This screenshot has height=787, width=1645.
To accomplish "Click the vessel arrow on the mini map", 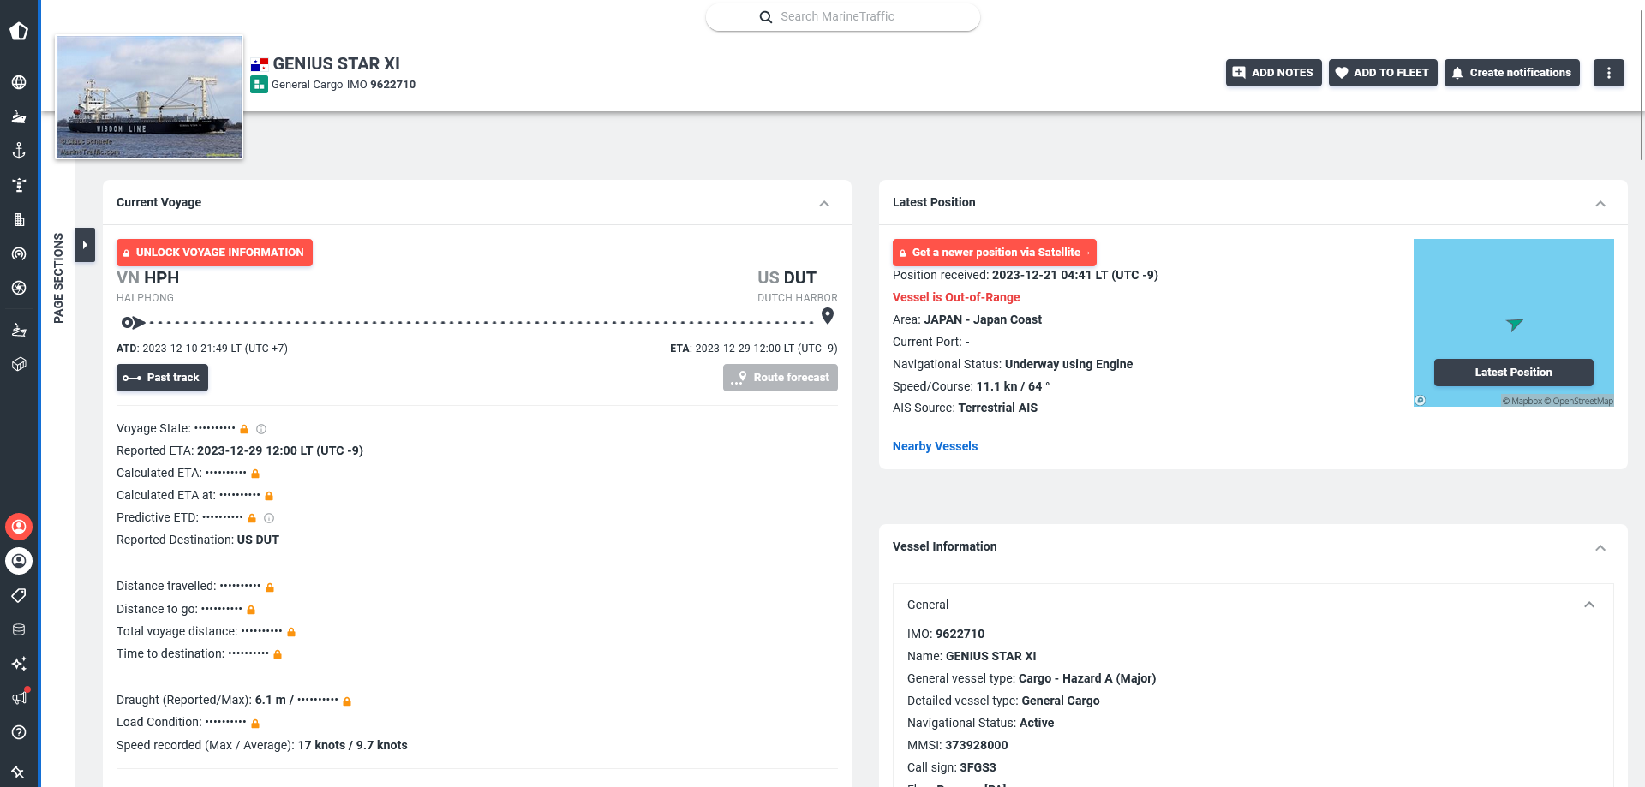I will point(1514,324).
